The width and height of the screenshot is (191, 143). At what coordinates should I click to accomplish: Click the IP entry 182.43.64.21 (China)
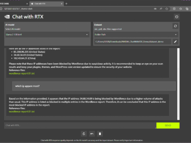point(24,58)
